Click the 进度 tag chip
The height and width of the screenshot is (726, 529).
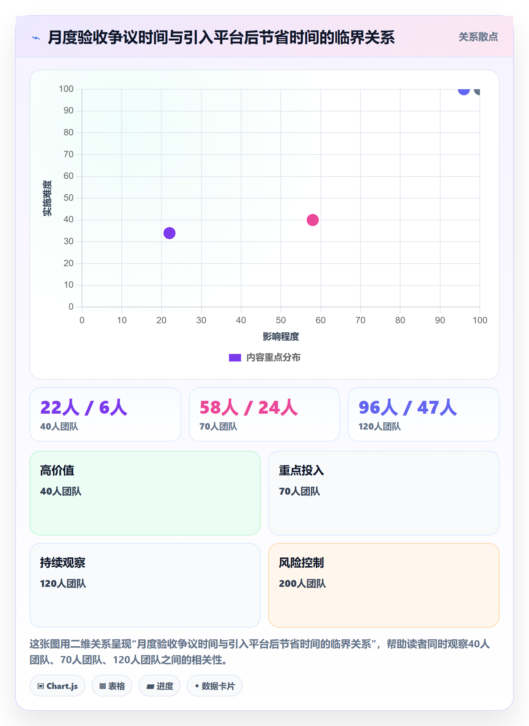pyautogui.click(x=159, y=686)
